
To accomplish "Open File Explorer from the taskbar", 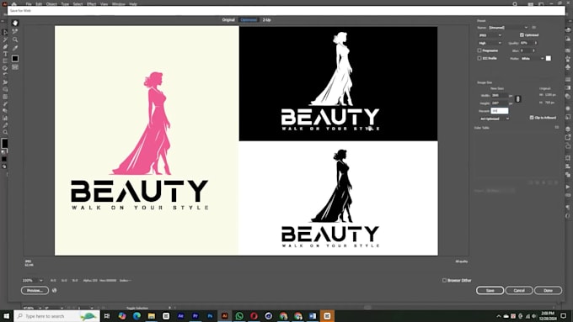I will (152, 316).
